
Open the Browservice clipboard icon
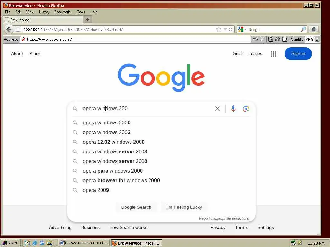pyautogui.click(x=285, y=39)
